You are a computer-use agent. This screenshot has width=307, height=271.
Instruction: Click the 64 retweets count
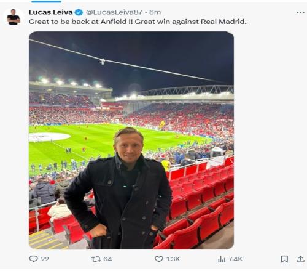(107, 259)
